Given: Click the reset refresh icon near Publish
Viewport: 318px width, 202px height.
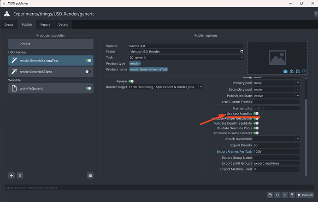Looking at the screenshot, I should pyautogui.click(x=277, y=195).
